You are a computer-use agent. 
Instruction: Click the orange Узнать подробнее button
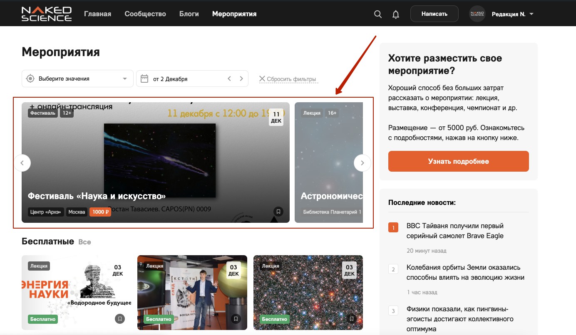pyautogui.click(x=458, y=161)
